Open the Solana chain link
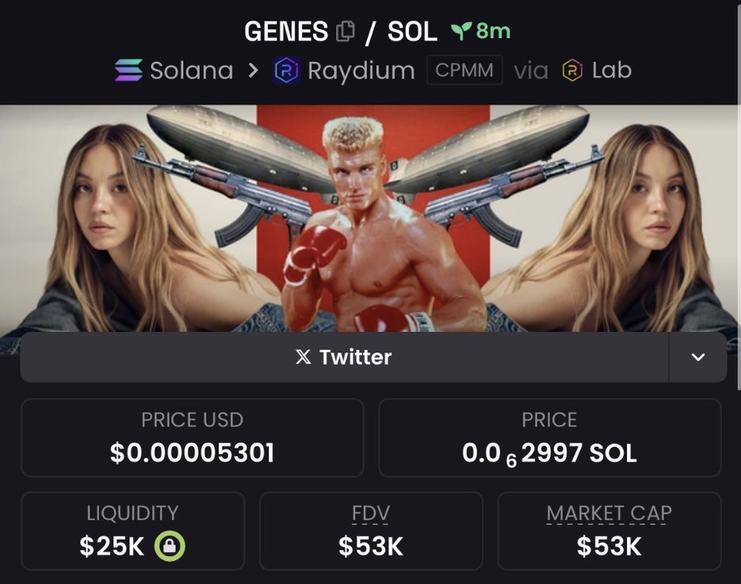The image size is (741, 584). pos(174,71)
